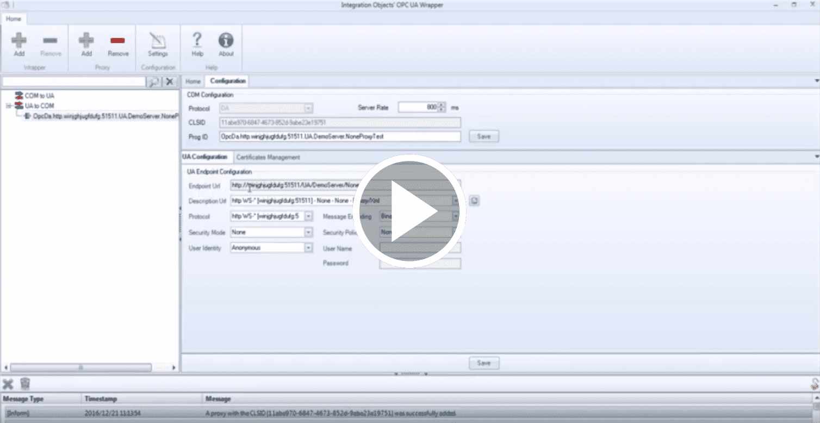Open the About info icon
820x423 pixels.
coord(226,40)
